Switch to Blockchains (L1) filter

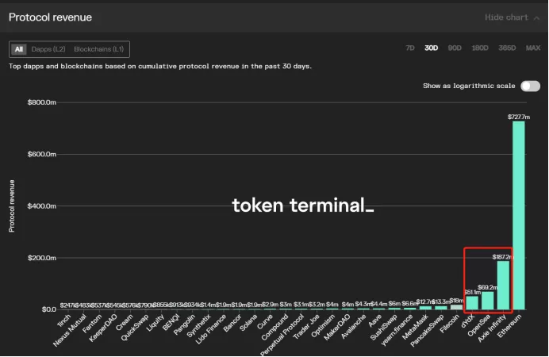point(98,49)
